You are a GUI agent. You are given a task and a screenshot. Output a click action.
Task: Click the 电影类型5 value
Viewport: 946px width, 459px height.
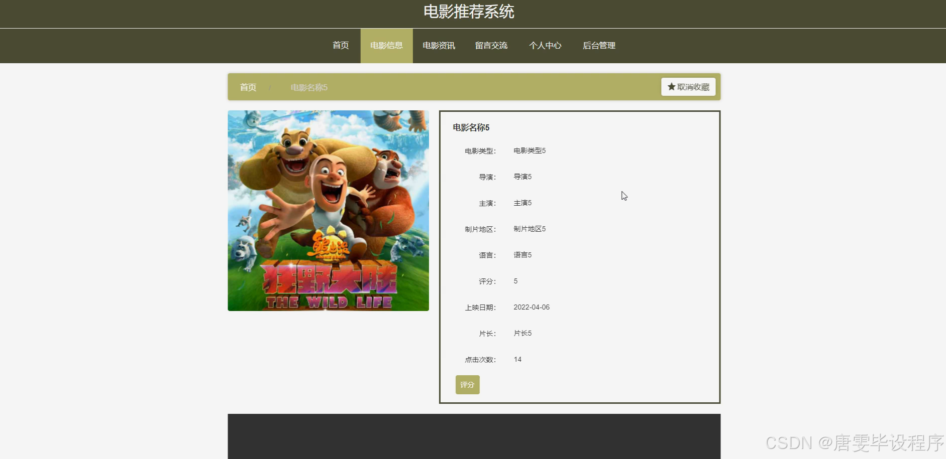point(530,150)
